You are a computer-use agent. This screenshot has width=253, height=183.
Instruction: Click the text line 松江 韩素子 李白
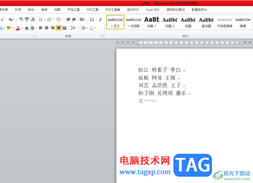[159, 70]
